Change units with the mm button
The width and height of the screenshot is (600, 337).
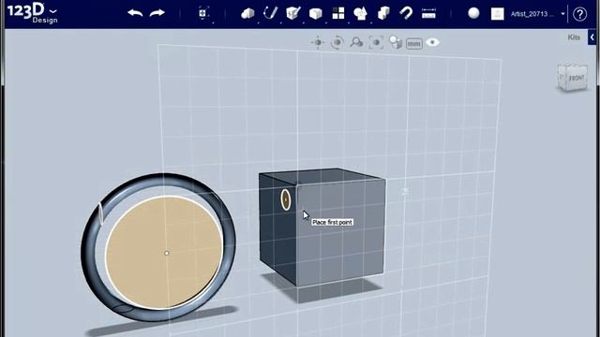point(414,44)
